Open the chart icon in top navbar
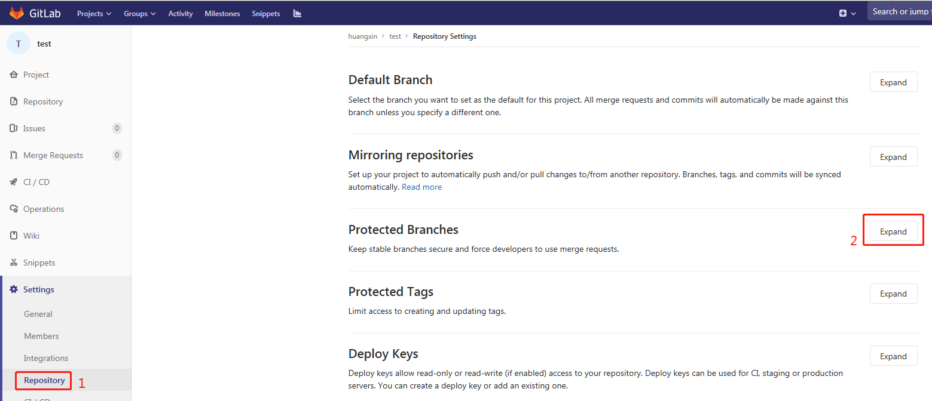This screenshot has height=401, width=932. point(297,13)
